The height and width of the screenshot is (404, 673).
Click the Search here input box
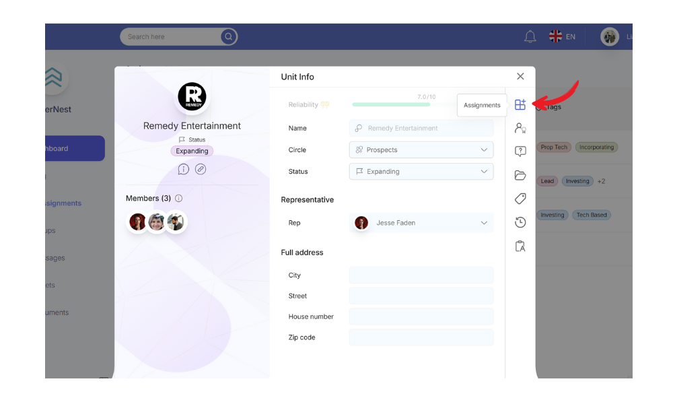[x=172, y=37]
